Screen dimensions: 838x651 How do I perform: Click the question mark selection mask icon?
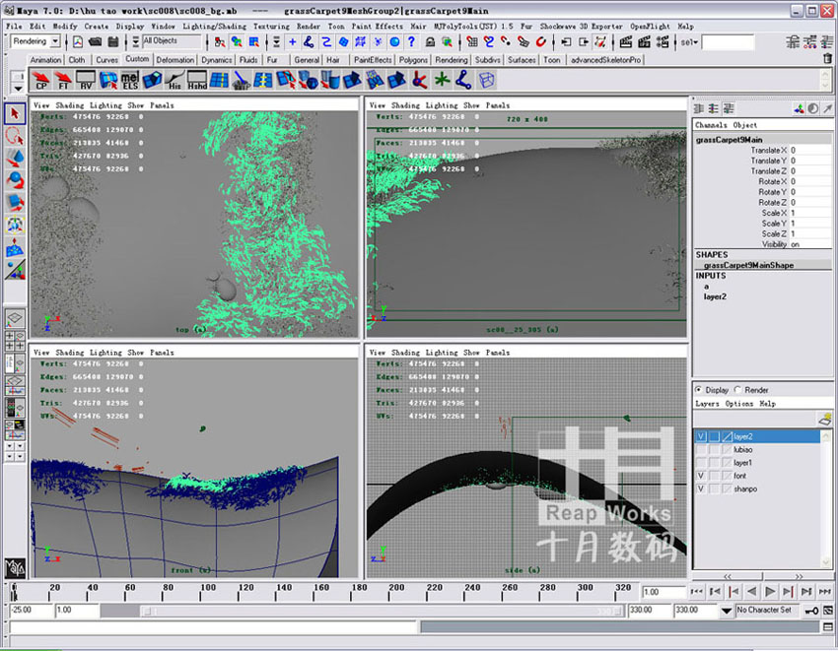tap(411, 41)
